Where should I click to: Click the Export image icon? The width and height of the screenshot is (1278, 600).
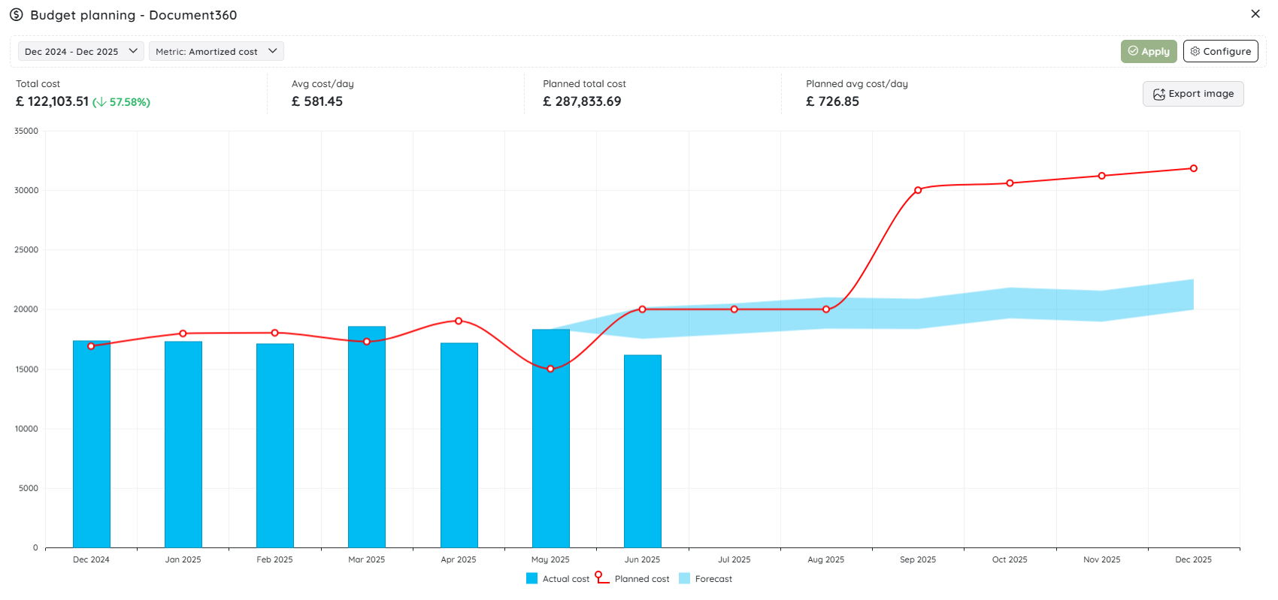point(1159,94)
